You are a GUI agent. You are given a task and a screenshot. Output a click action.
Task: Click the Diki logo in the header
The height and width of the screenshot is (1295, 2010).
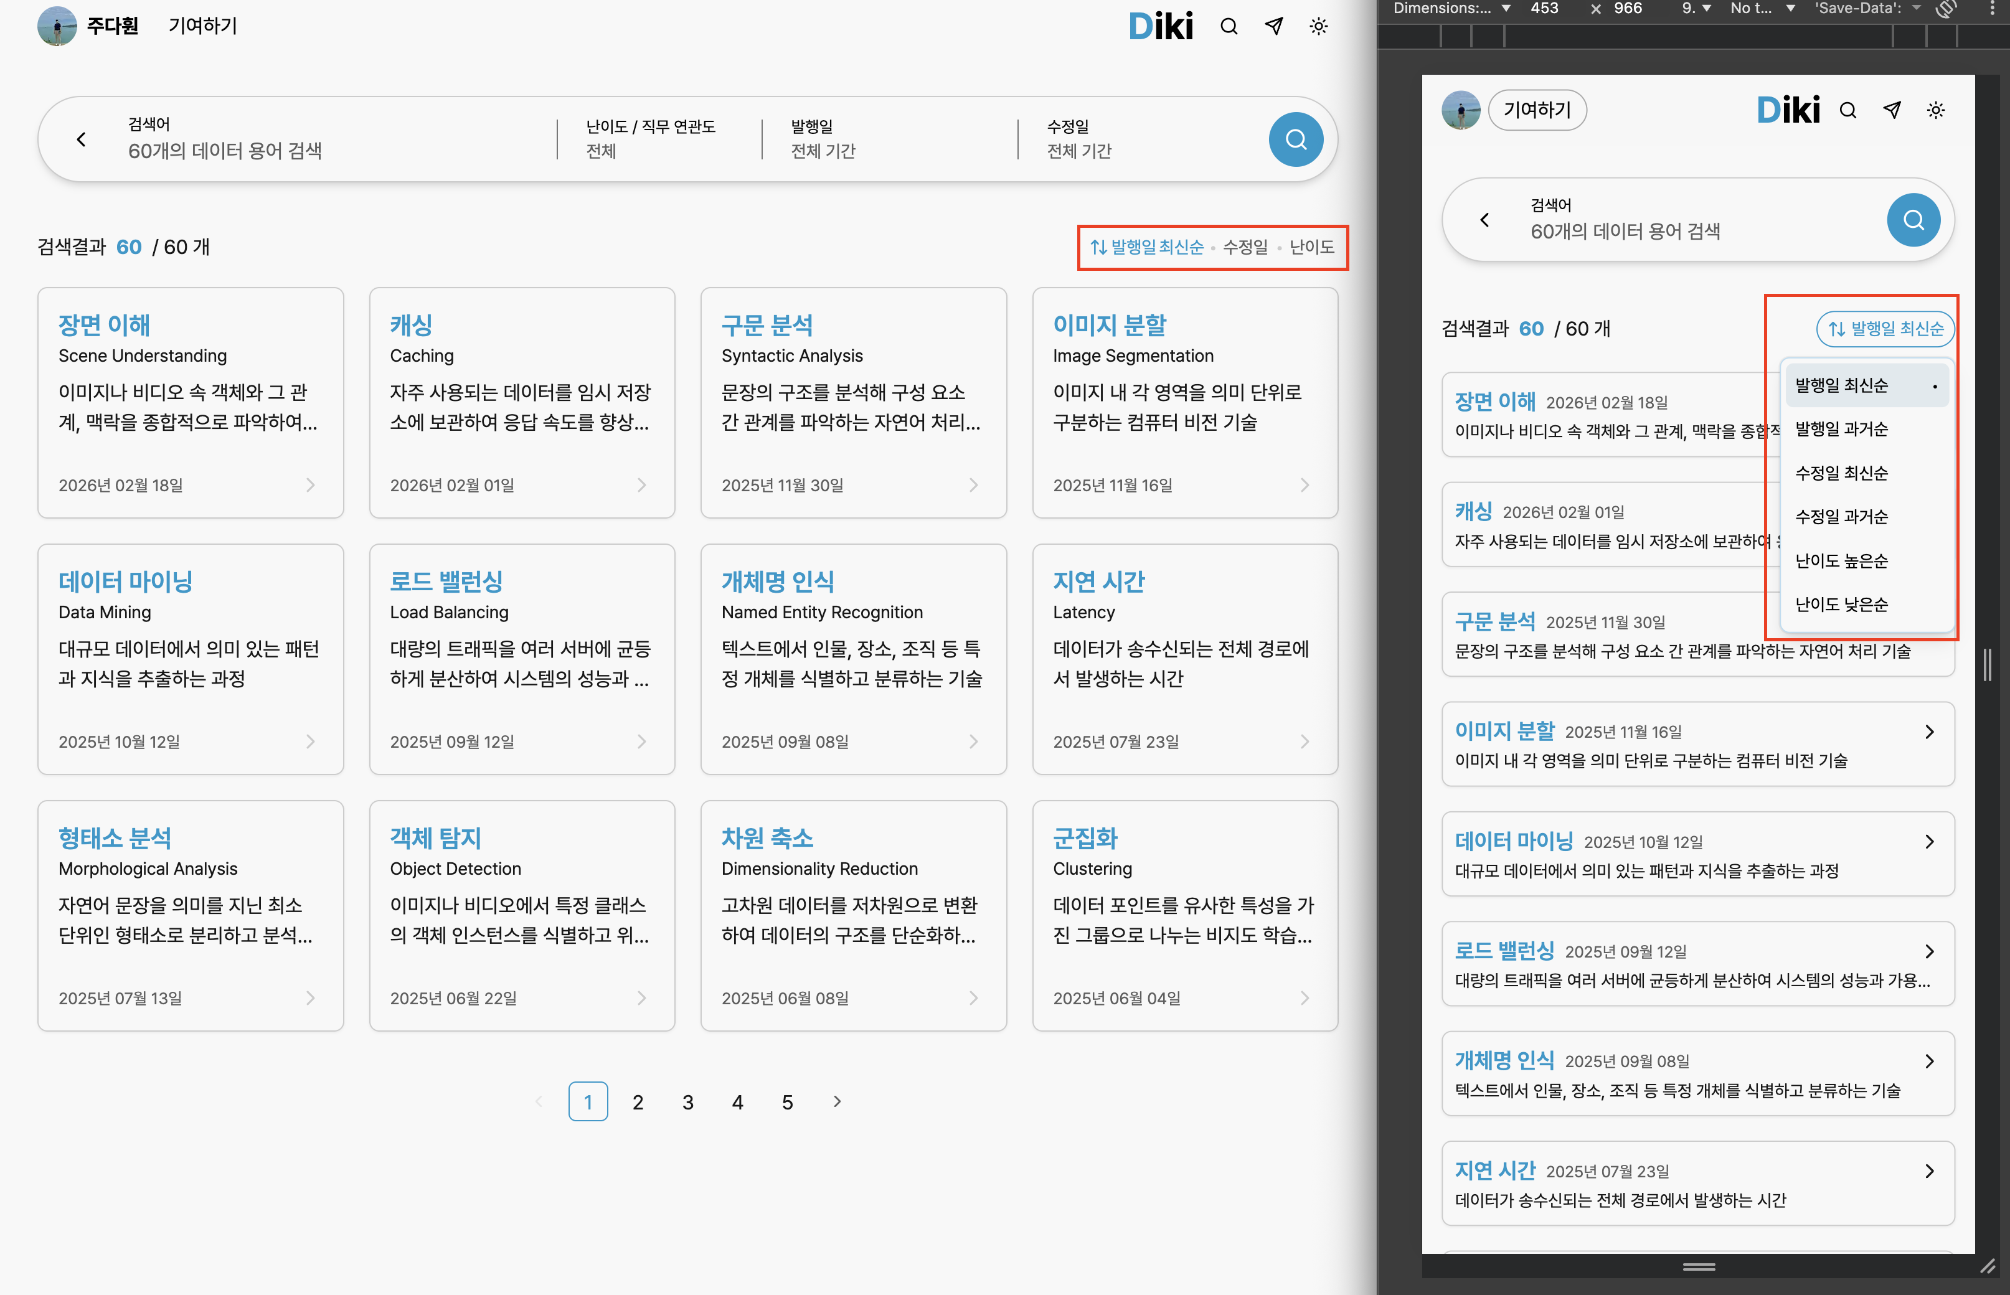coord(1161,26)
